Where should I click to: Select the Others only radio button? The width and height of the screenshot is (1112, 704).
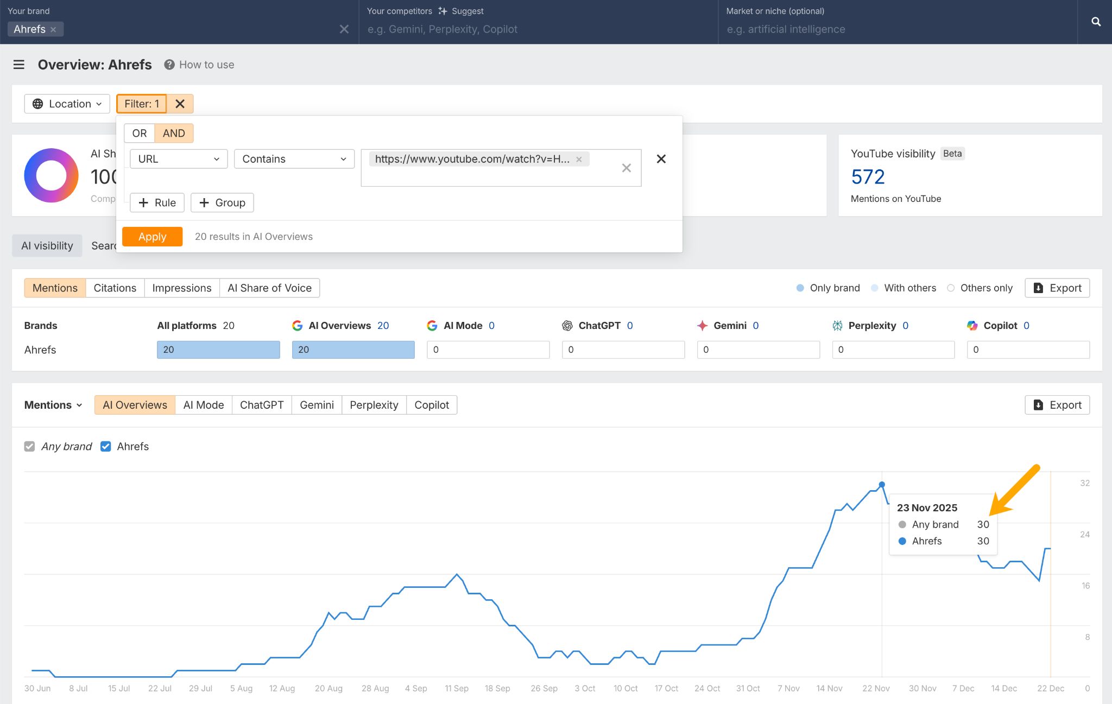click(951, 288)
